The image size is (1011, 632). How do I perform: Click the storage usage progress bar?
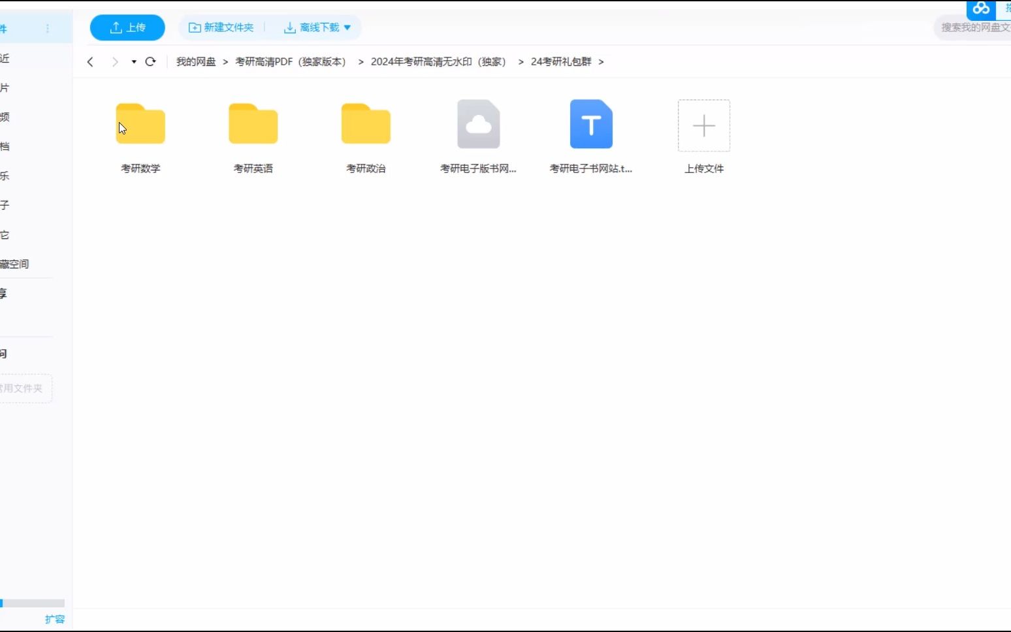(x=32, y=603)
